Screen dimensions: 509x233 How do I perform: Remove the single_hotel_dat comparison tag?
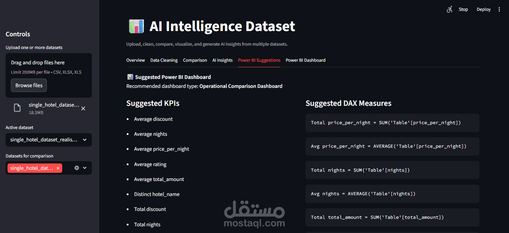click(58, 168)
